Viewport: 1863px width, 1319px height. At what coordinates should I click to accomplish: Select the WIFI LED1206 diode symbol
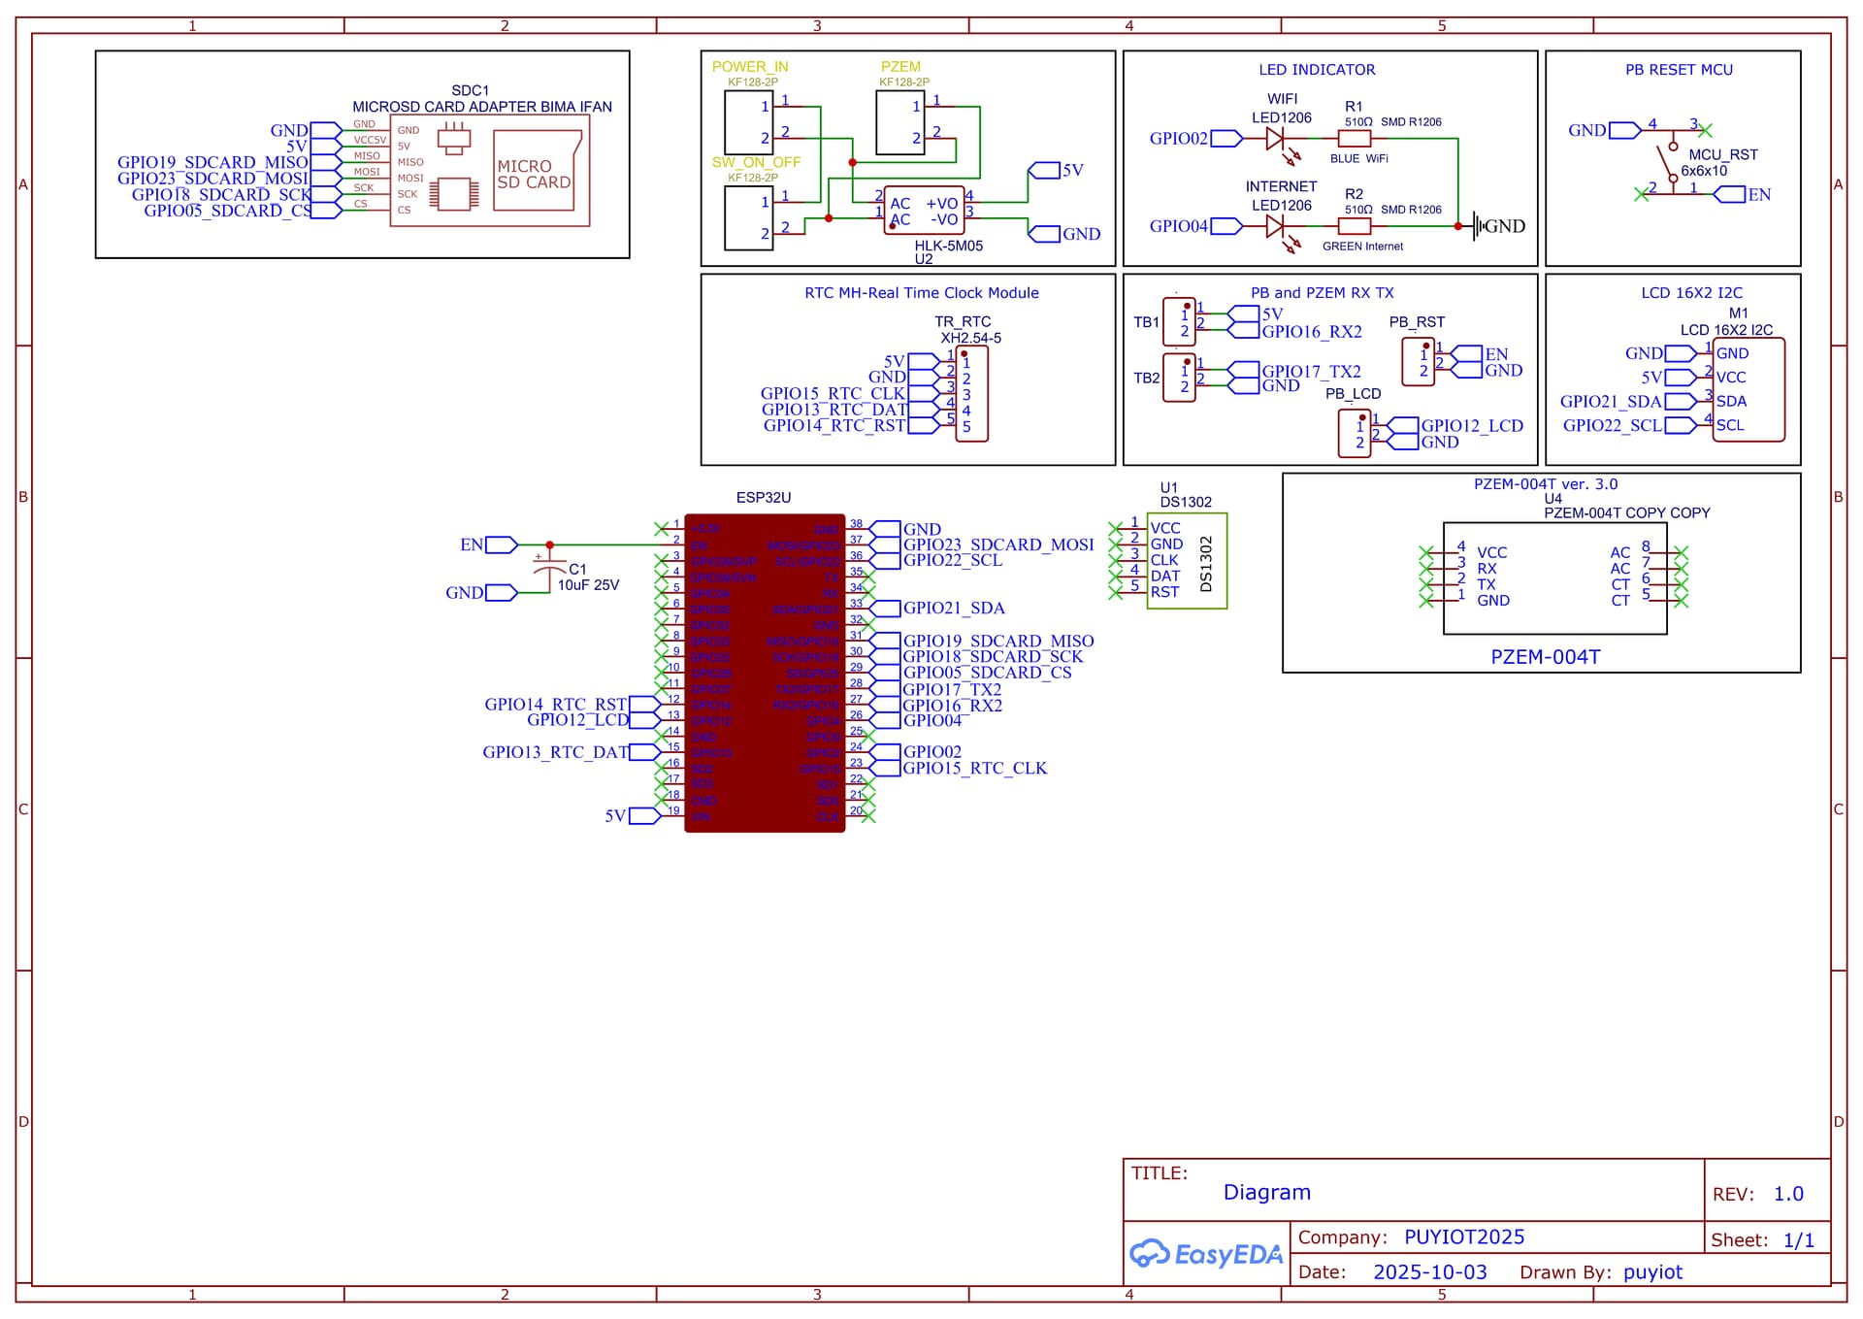tap(1275, 139)
